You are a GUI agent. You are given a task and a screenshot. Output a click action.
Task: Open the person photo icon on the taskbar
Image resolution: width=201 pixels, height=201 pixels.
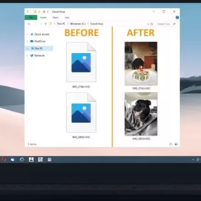click(31, 159)
